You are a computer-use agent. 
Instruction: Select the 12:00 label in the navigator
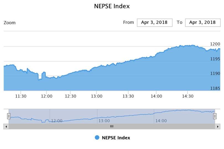tap(57, 121)
